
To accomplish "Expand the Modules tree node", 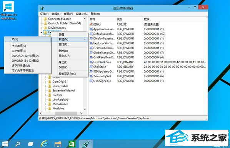I will [x=46, y=109].
